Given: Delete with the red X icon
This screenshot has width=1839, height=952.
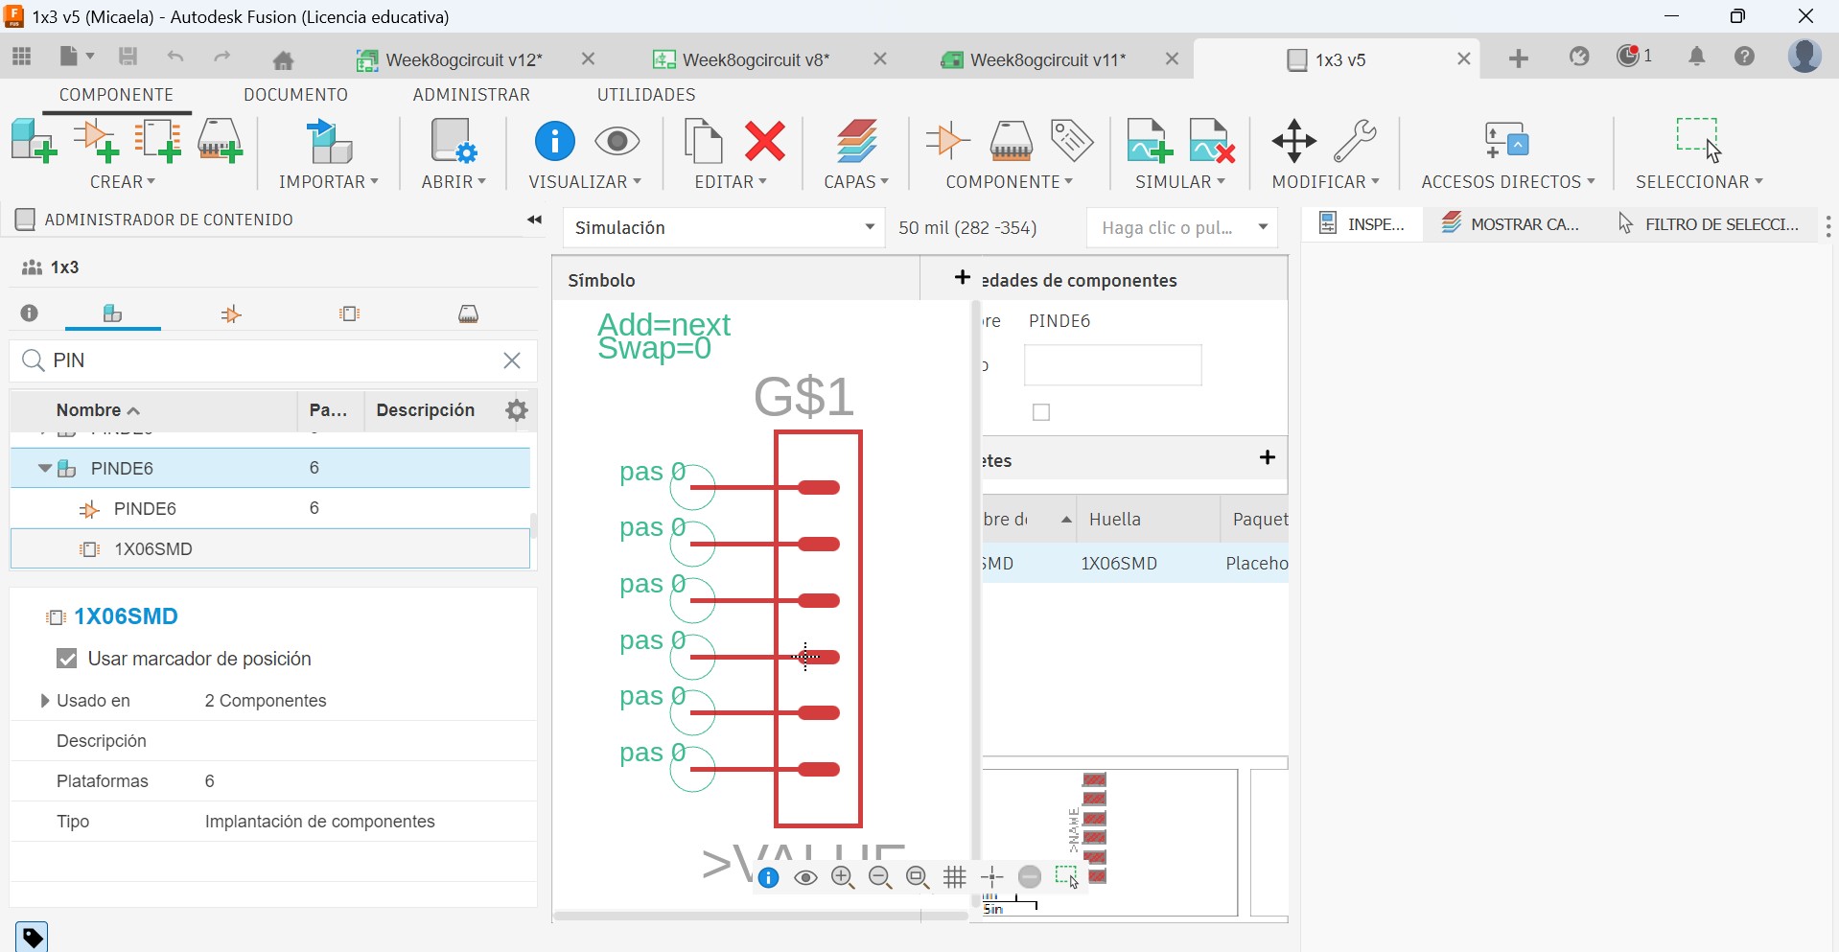Looking at the screenshot, I should [765, 141].
